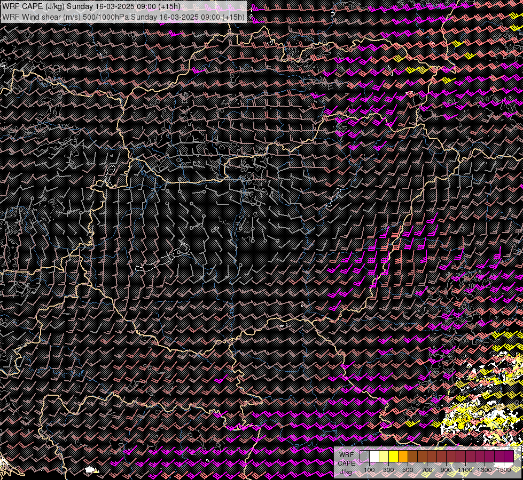Click the legend value 1500
Screen dimensions: 523x480
point(504,470)
